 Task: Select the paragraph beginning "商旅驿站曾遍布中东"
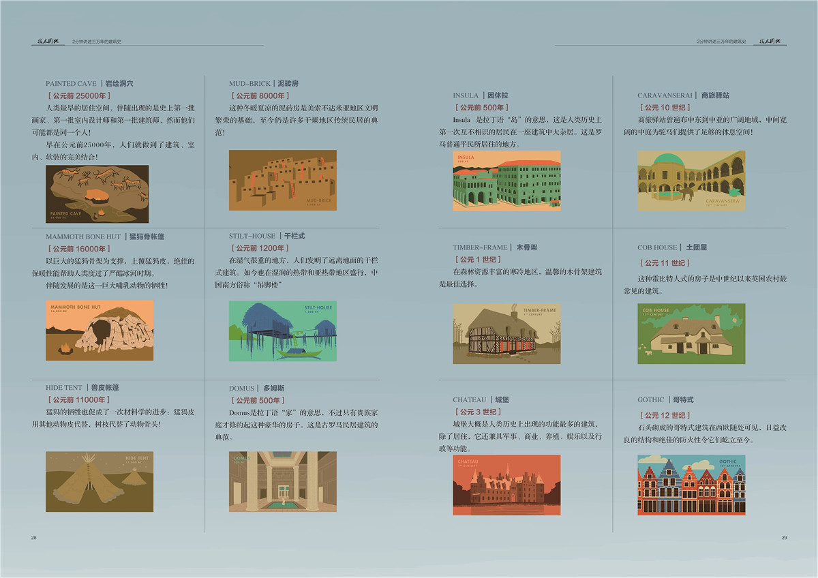click(705, 125)
